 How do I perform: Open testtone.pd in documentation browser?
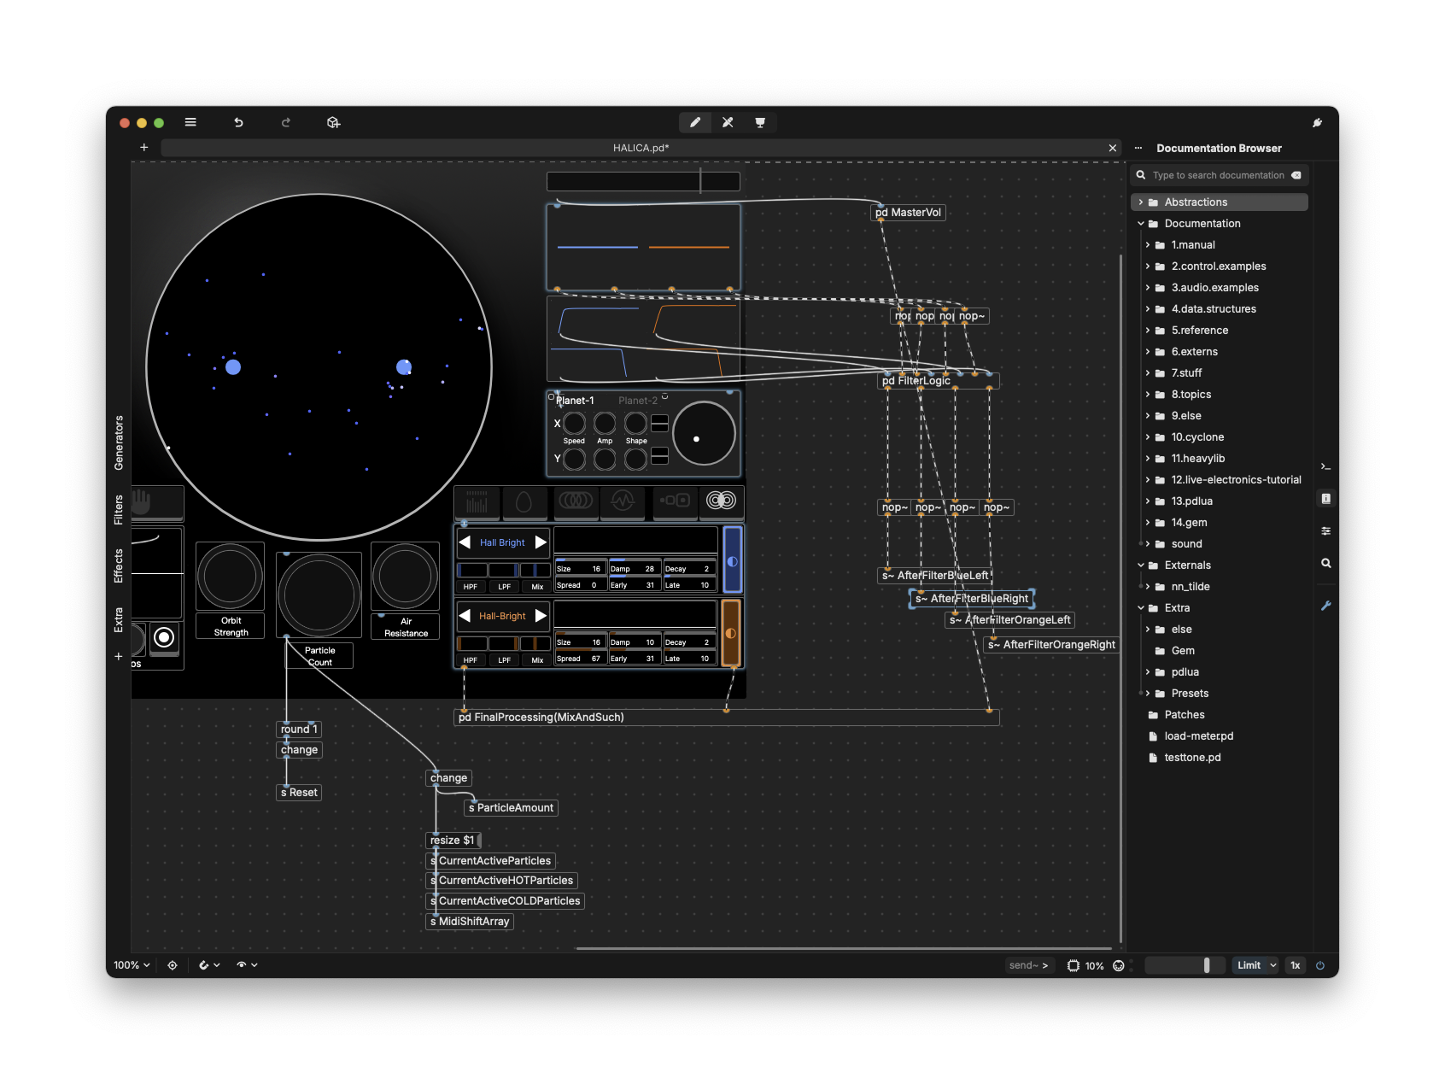point(1192,758)
